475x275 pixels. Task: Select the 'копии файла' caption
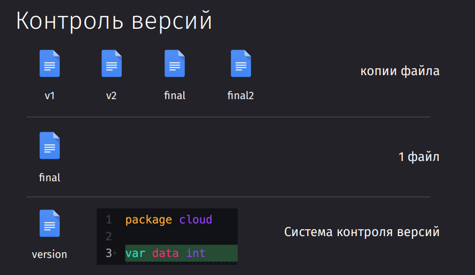click(x=400, y=71)
